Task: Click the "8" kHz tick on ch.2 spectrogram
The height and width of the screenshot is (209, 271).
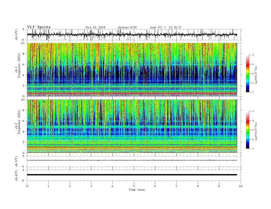Action: [x=24, y=110]
